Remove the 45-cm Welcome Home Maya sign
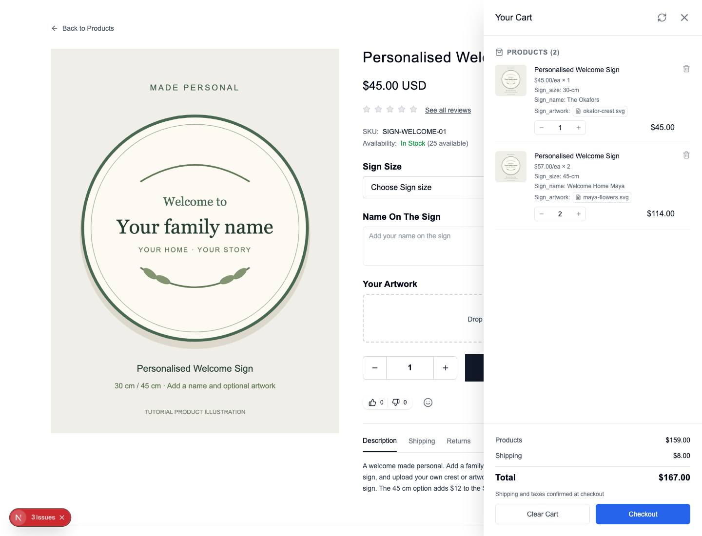This screenshot has width=702, height=536. click(686, 155)
